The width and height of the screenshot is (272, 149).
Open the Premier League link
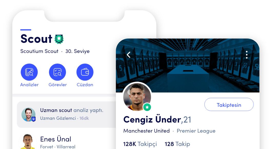click(x=196, y=131)
